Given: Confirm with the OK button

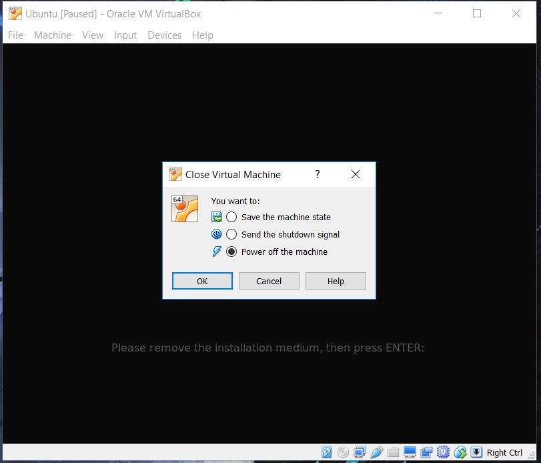Looking at the screenshot, I should click(x=202, y=281).
